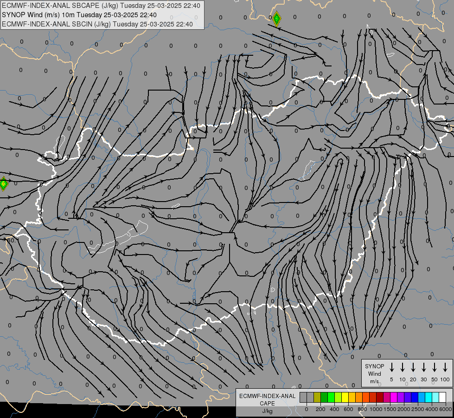This screenshot has height=418, width=454.
Task: Click the 50 m/s wind arrow in legend
Action: click(x=435, y=367)
